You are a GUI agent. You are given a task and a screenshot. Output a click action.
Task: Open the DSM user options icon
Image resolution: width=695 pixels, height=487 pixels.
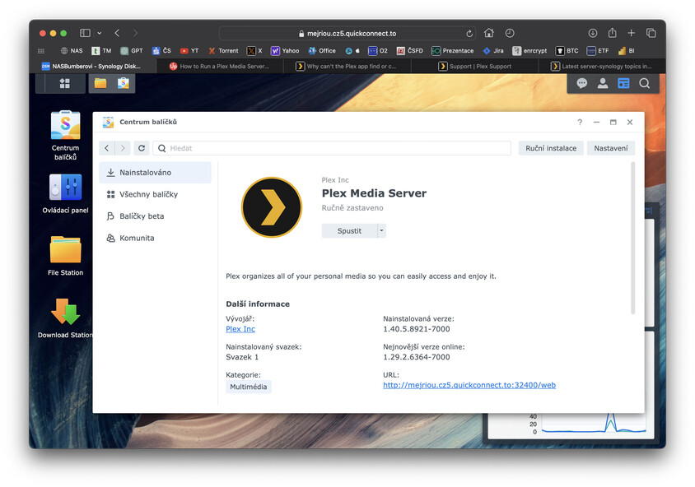[603, 83]
